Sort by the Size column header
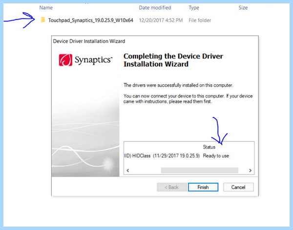293x230 pixels. 243,8
